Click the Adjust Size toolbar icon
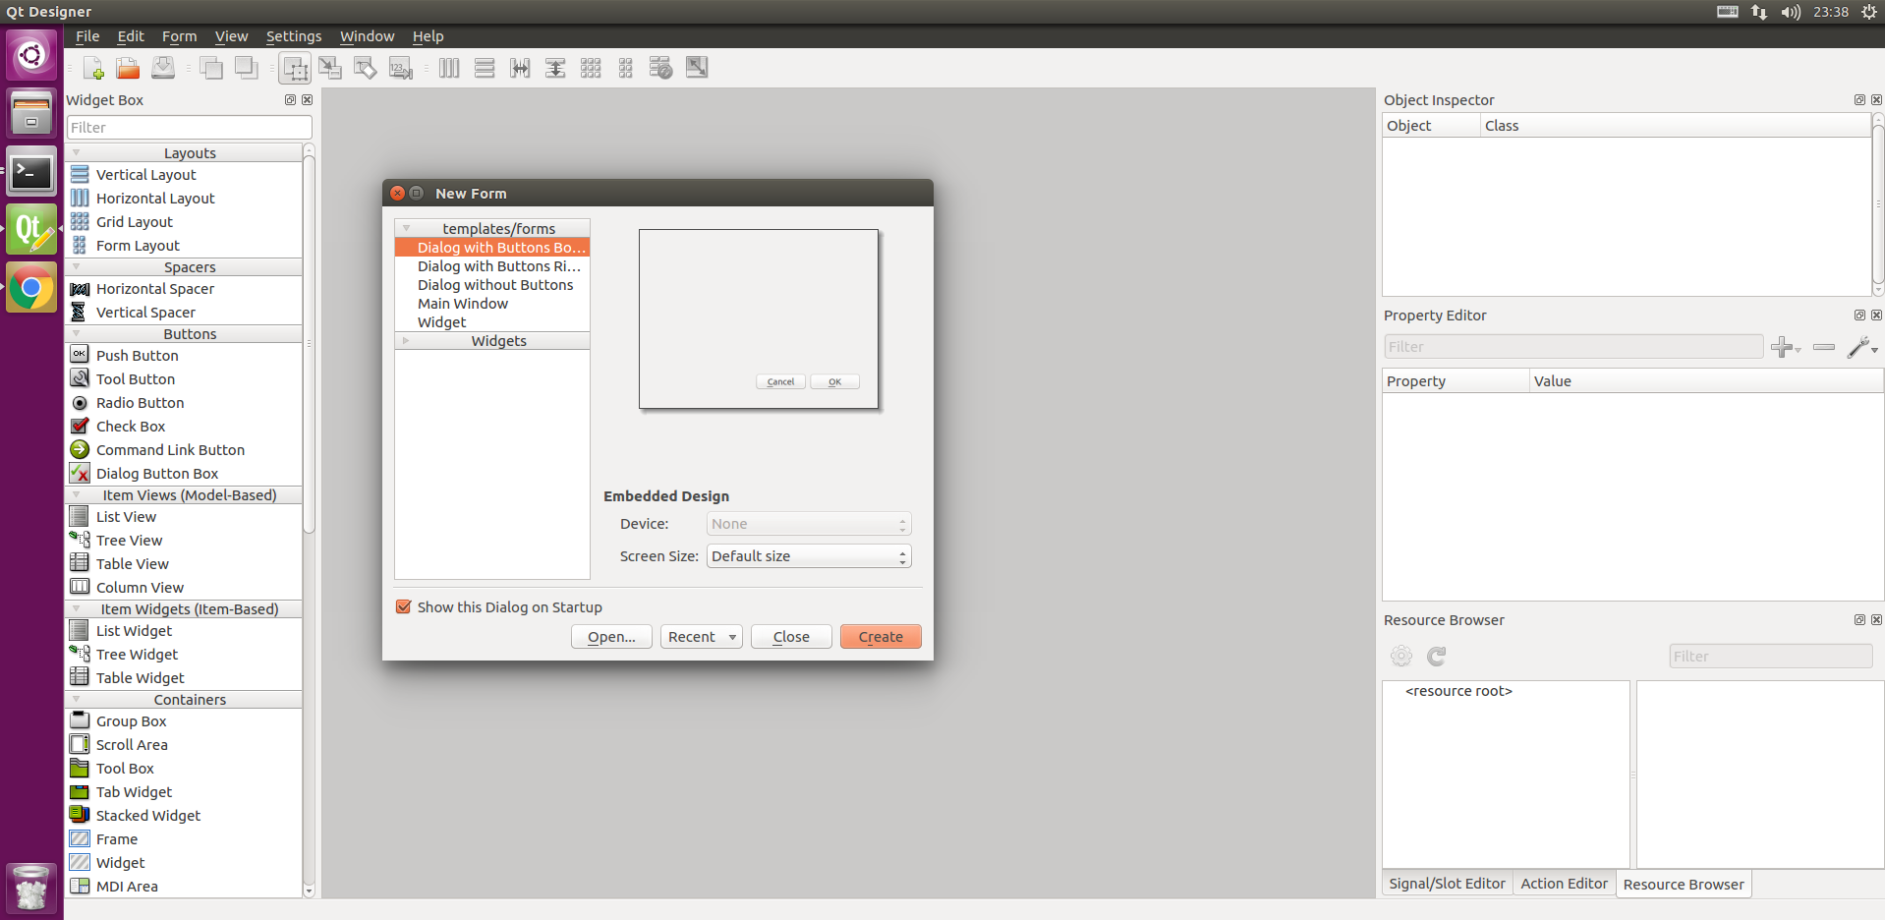The height and width of the screenshot is (920, 1885). [x=697, y=68]
